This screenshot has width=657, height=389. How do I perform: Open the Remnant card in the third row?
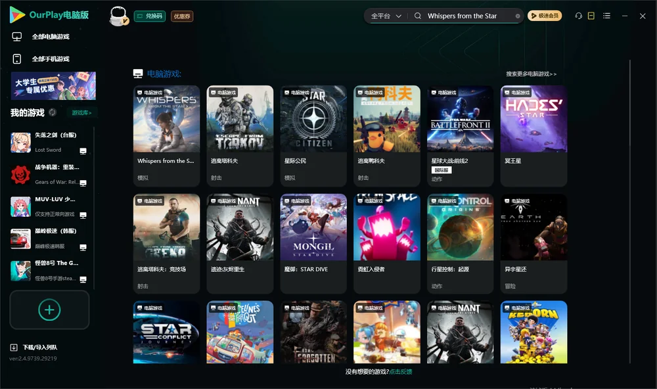click(x=460, y=332)
